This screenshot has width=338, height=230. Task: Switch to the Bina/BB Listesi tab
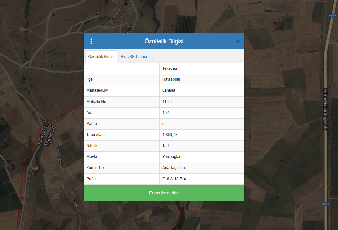134,57
